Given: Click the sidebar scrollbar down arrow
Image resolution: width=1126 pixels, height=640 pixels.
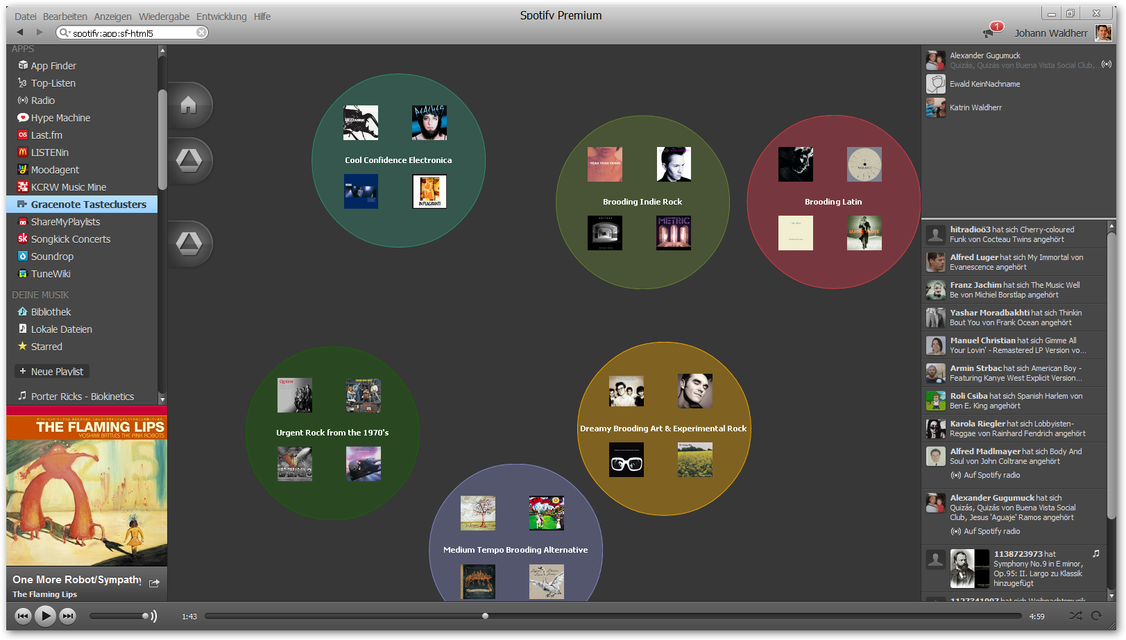Looking at the screenshot, I should 162,399.
